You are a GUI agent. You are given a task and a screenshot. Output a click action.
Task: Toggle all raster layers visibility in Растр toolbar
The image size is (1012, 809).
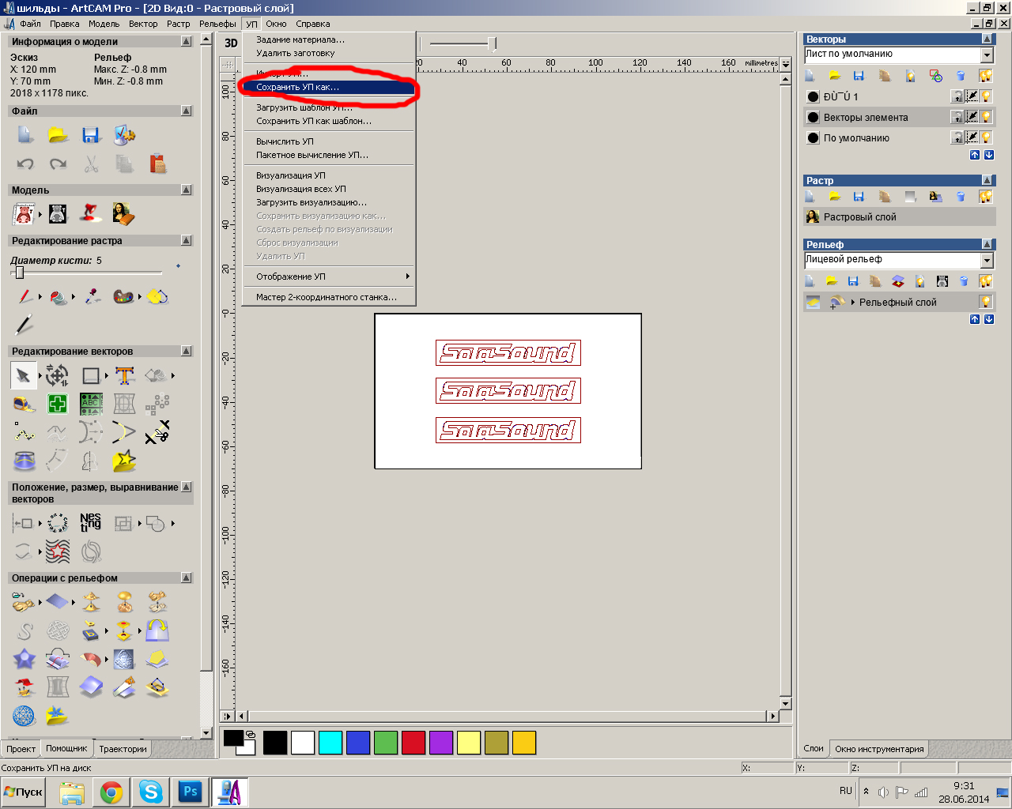pos(986,197)
